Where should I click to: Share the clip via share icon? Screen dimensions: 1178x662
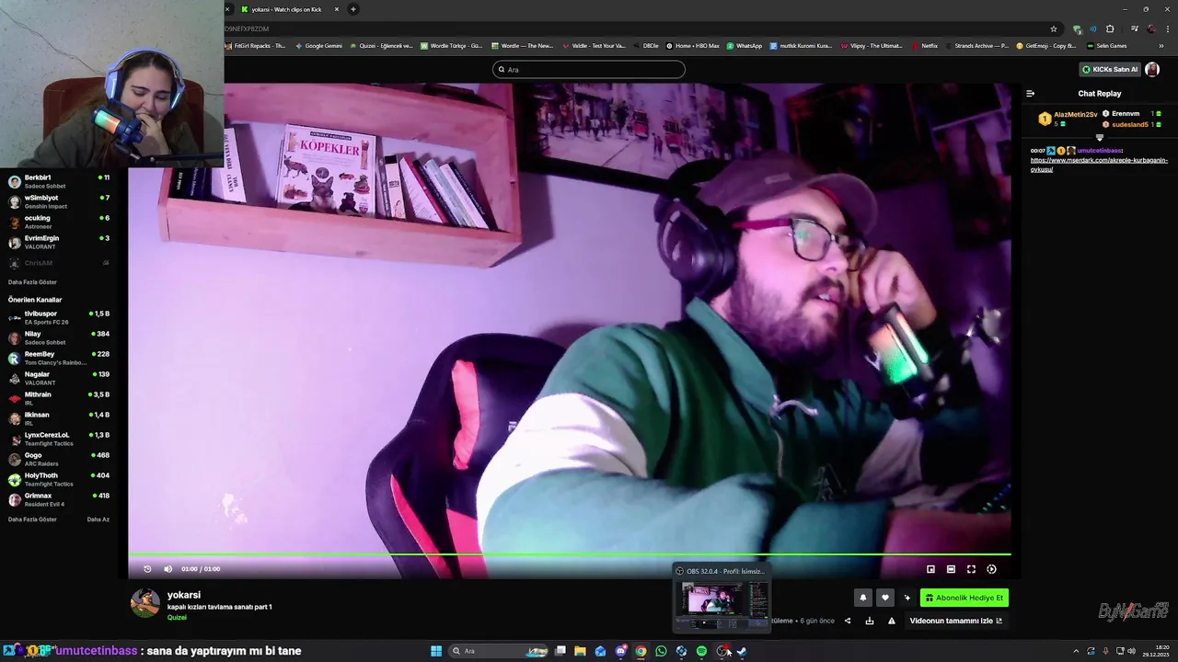(848, 621)
